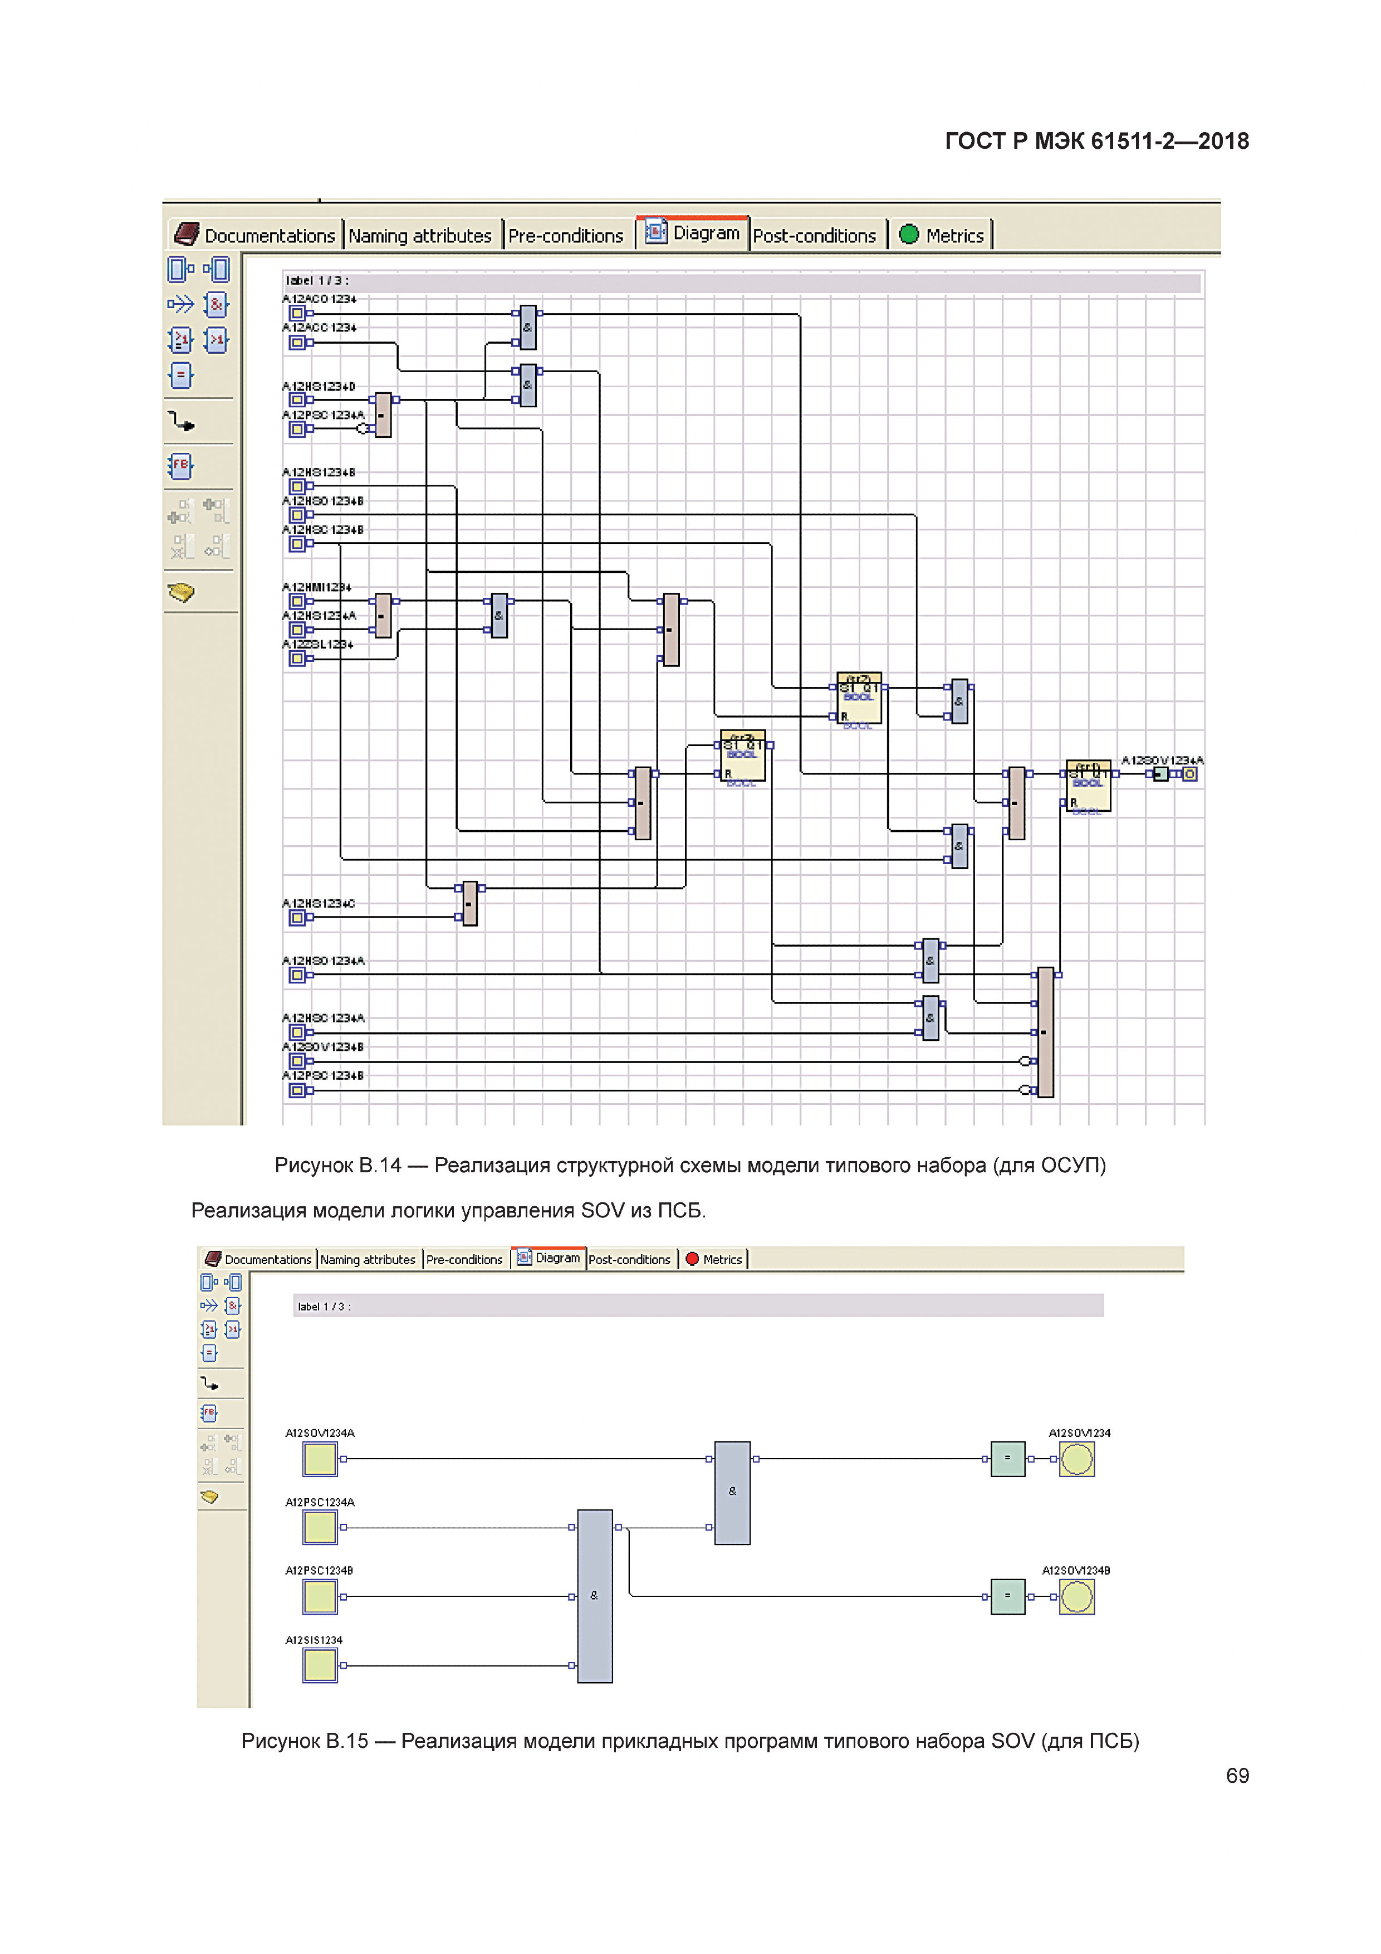Click output variable A12SOV1234A in the upper diagram

click(x=1191, y=773)
